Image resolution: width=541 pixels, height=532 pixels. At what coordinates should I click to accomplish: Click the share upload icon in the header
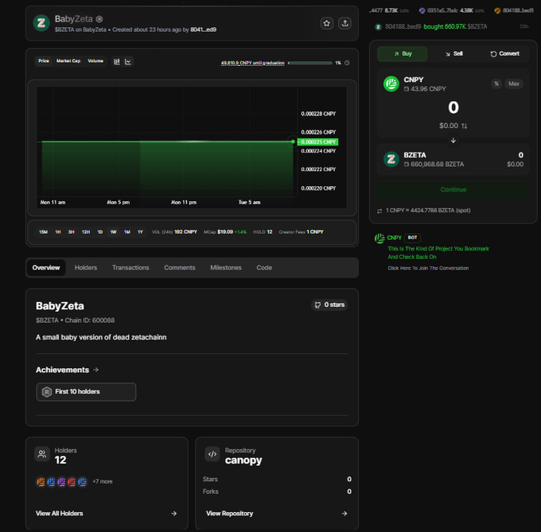pos(344,23)
